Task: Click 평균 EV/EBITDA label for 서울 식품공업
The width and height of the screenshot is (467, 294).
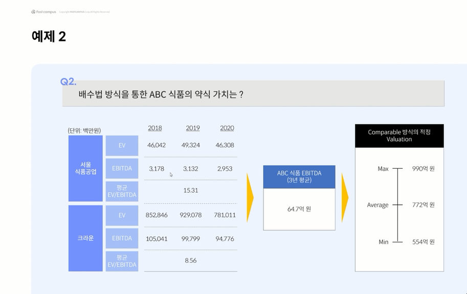Action: [122, 191]
